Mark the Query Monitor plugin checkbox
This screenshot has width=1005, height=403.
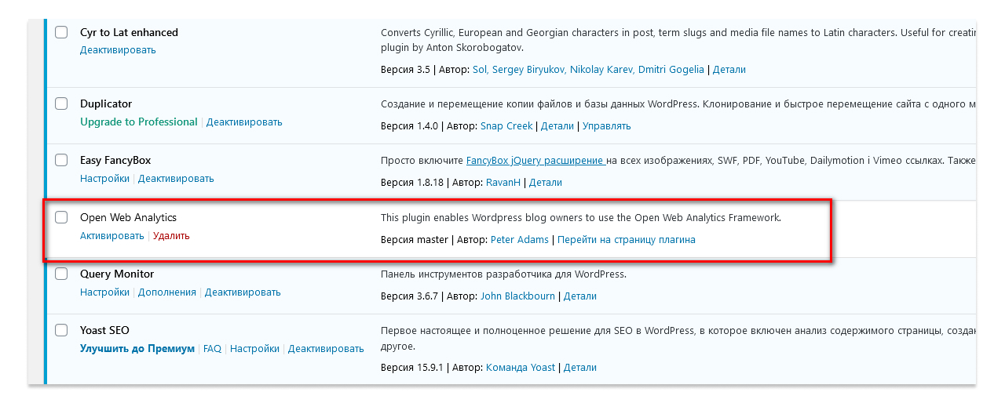click(61, 274)
